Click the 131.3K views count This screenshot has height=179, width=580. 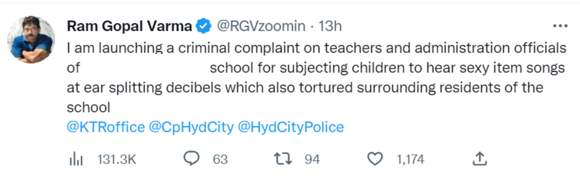tap(117, 159)
